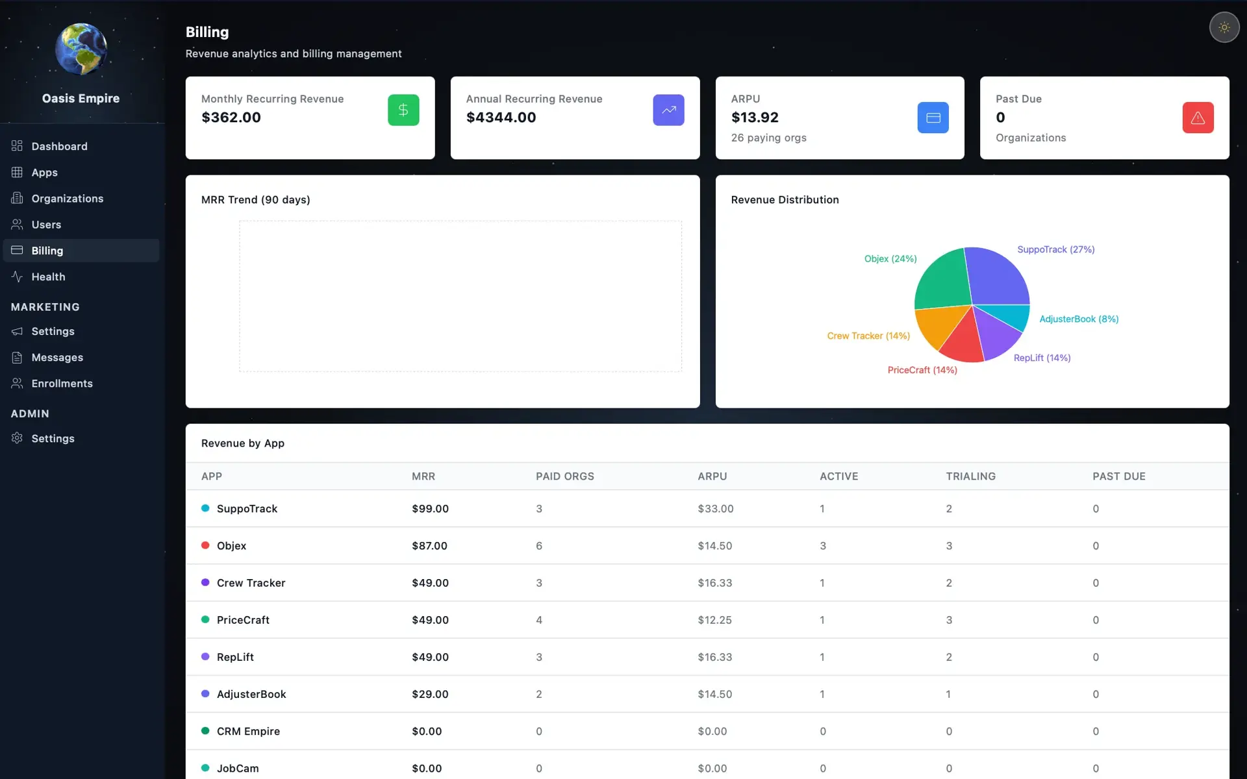
Task: Toggle the light/dark theme sun button
Action: 1224,27
